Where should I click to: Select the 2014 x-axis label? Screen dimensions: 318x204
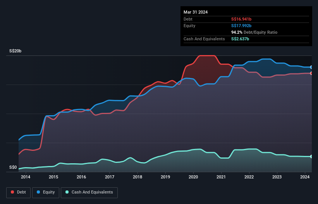(x=26, y=177)
